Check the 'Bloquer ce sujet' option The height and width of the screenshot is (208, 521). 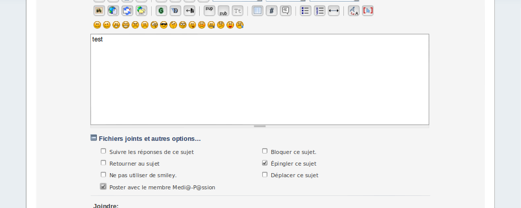[265, 151]
